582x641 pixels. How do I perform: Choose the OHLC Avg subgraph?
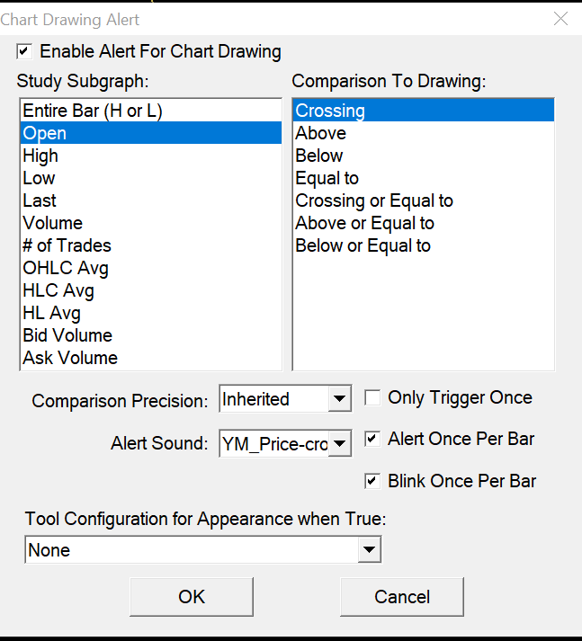[66, 268]
